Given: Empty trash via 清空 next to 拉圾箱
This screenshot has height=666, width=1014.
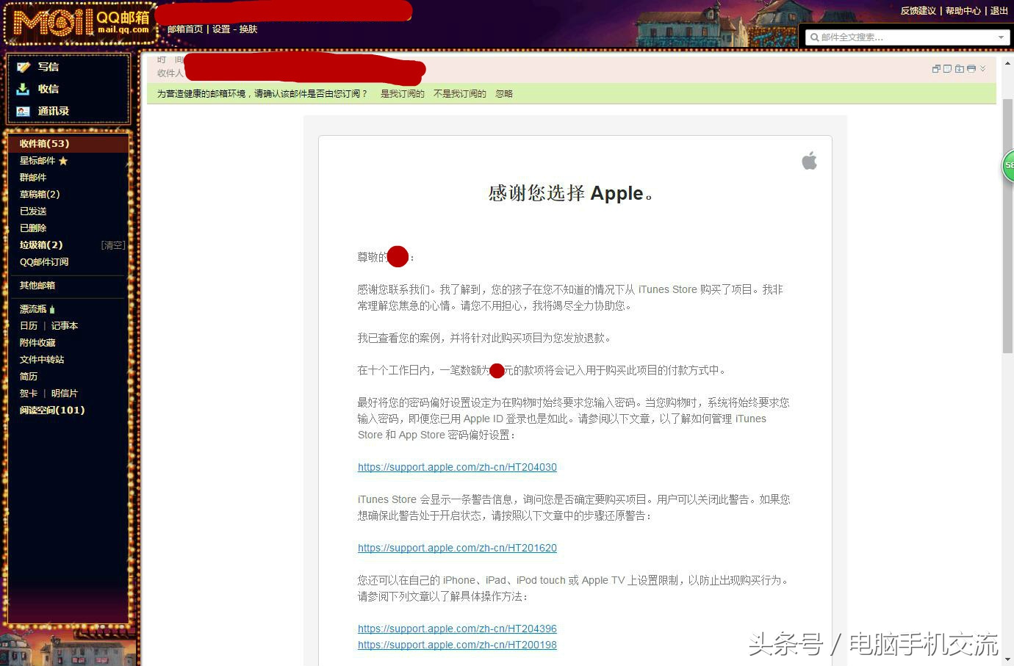Looking at the screenshot, I should click(112, 245).
